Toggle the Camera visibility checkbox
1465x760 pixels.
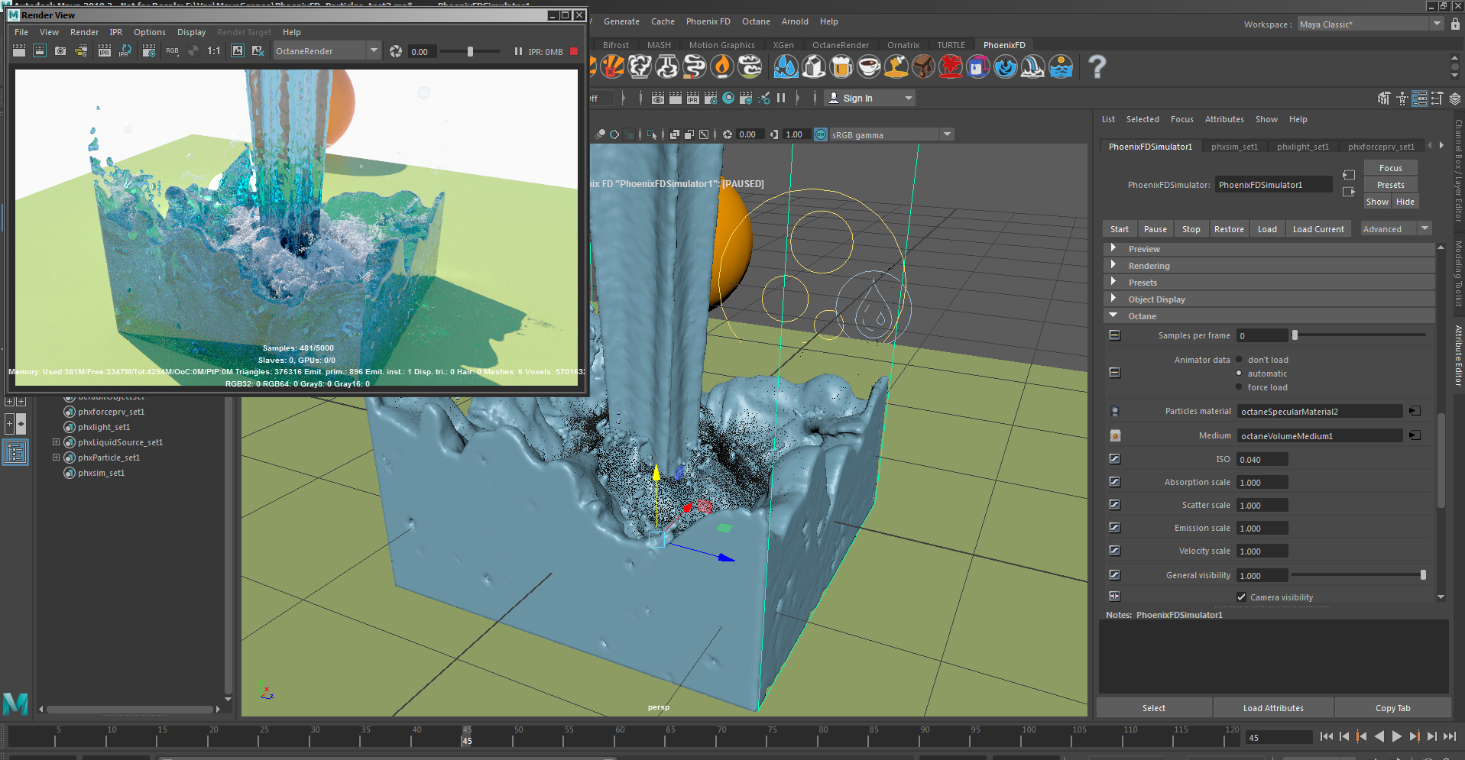click(x=1242, y=597)
